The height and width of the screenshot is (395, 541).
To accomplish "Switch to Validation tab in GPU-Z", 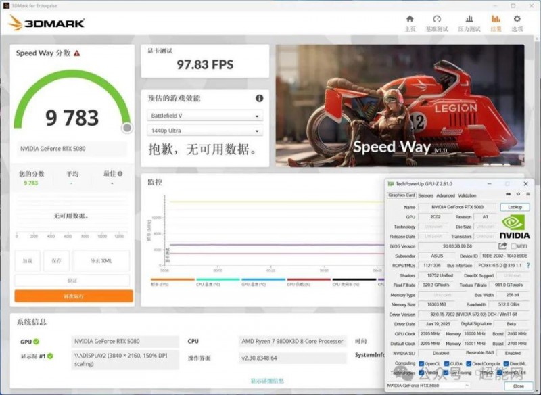I will (467, 195).
